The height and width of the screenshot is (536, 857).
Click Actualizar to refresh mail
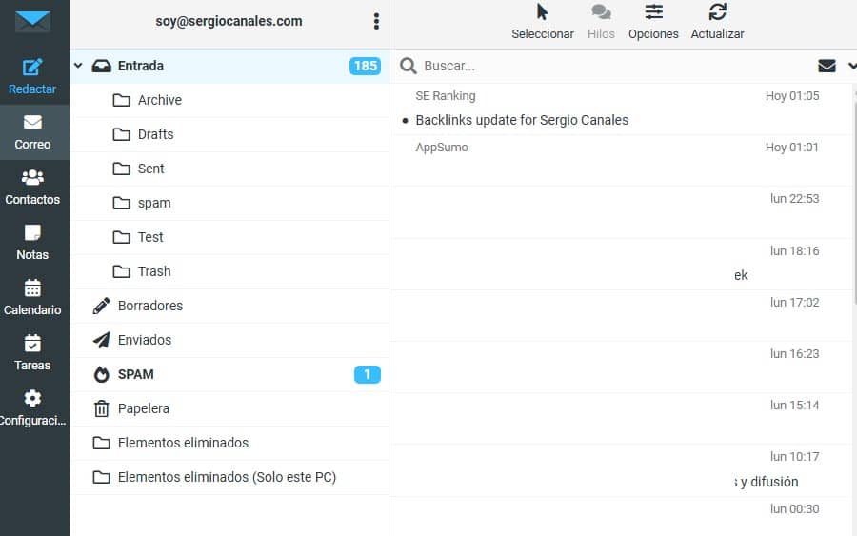[x=717, y=22]
